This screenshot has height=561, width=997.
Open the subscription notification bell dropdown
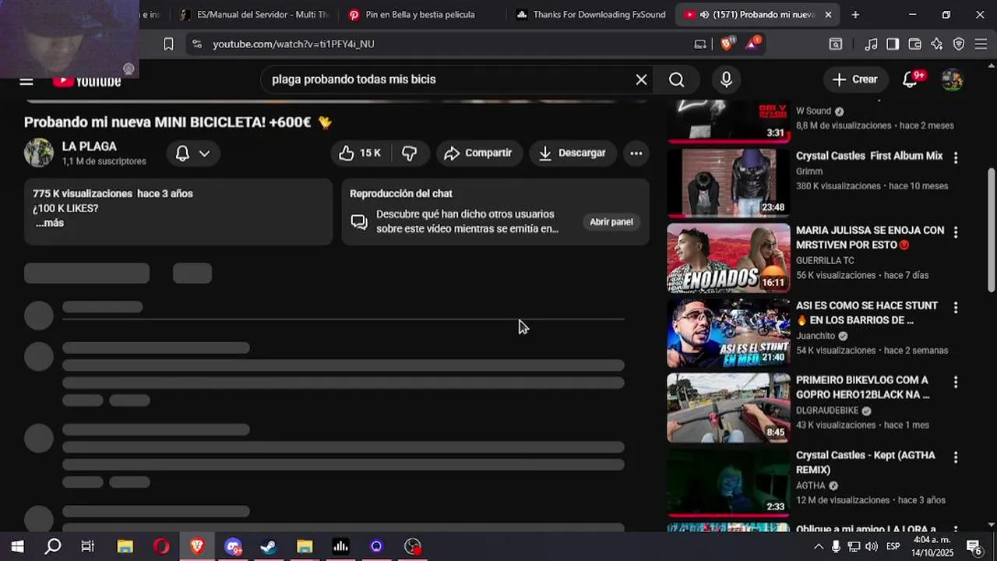point(193,153)
